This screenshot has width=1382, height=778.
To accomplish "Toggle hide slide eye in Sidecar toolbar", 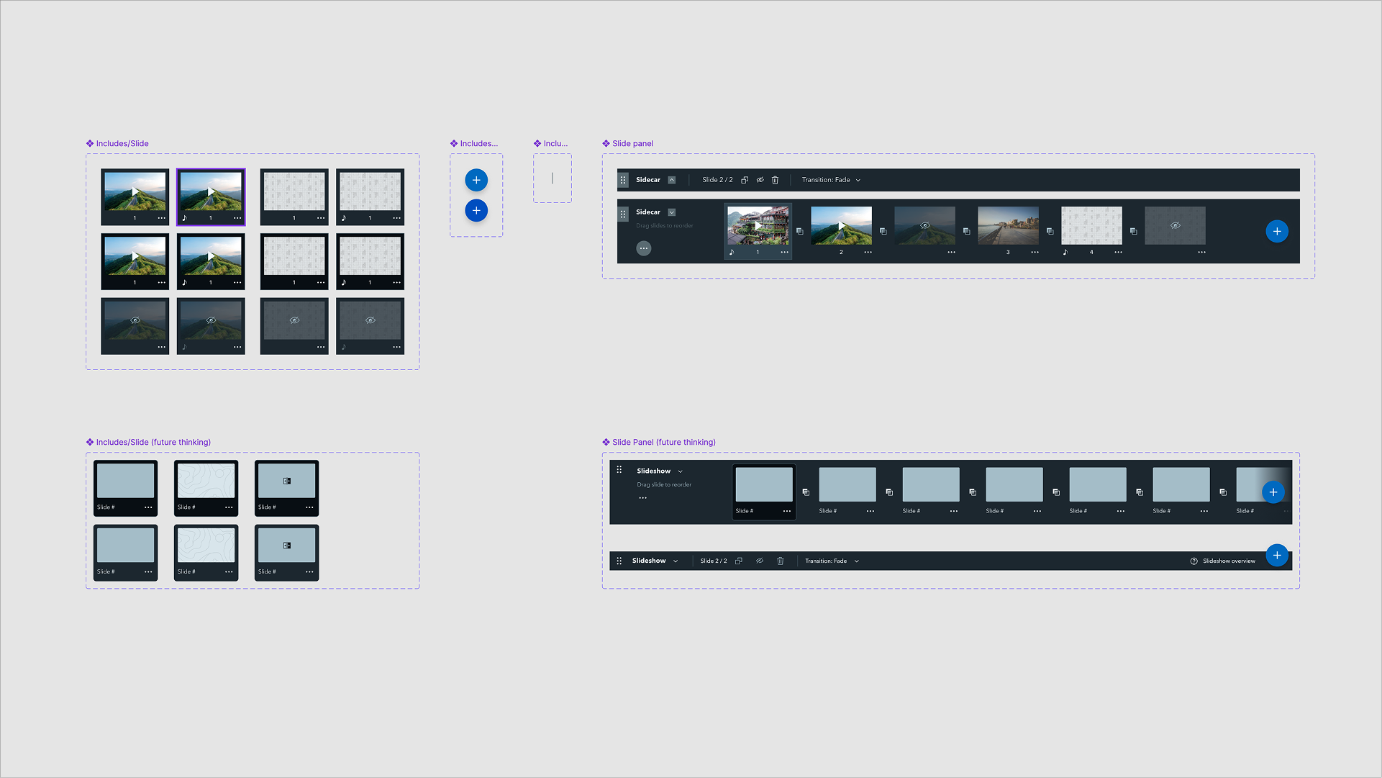I will [760, 180].
